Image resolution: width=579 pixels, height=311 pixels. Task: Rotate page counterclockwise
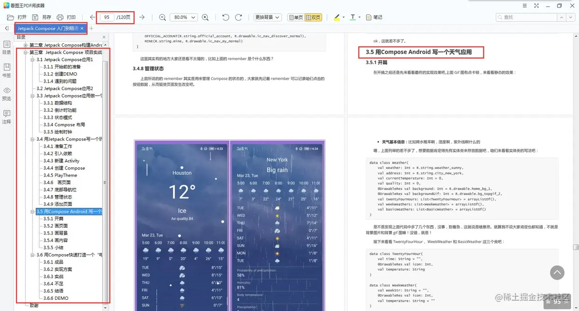pyautogui.click(x=226, y=17)
